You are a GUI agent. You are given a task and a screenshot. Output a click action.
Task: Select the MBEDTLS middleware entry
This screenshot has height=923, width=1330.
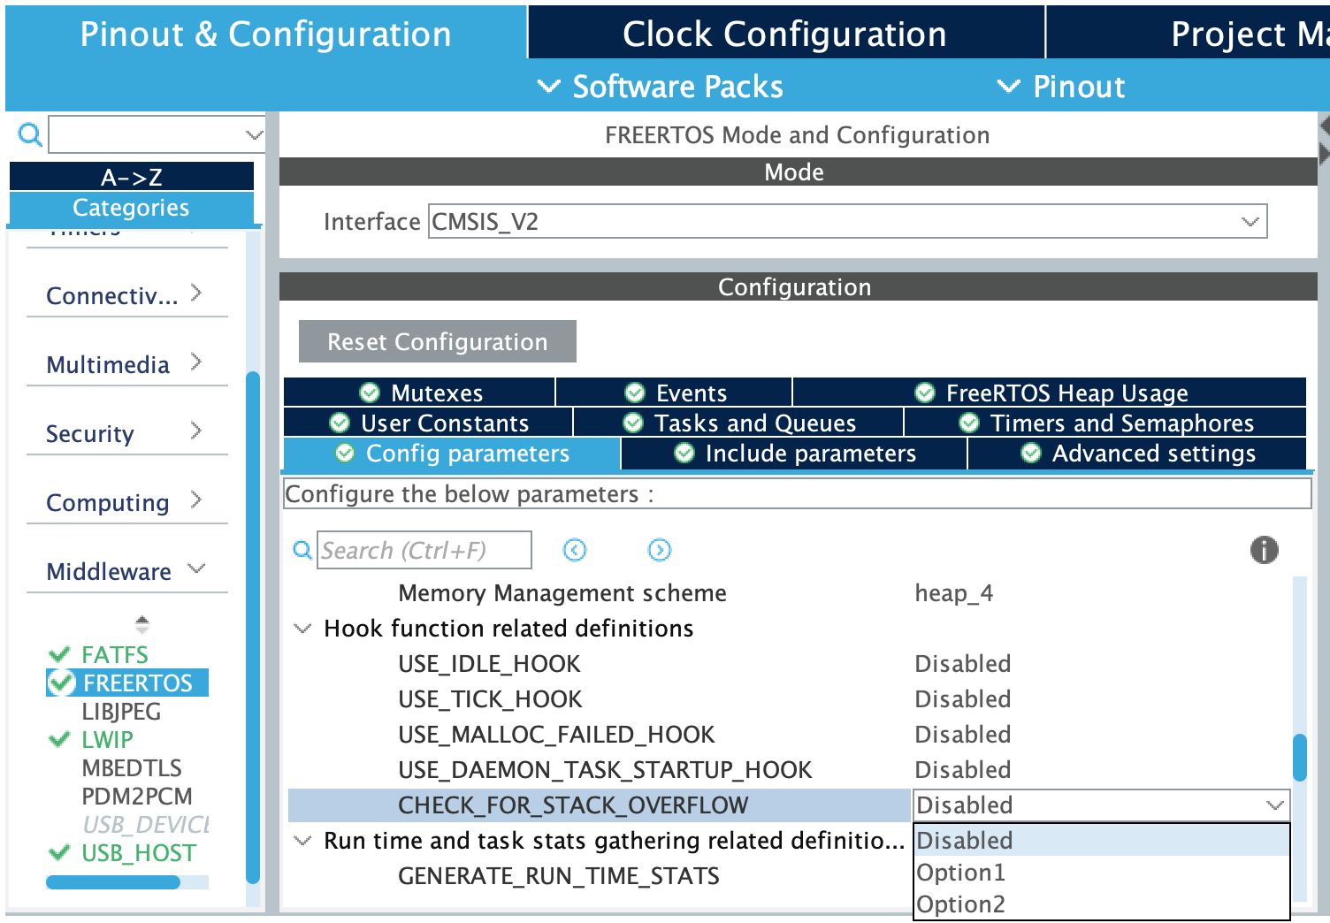coord(132,767)
